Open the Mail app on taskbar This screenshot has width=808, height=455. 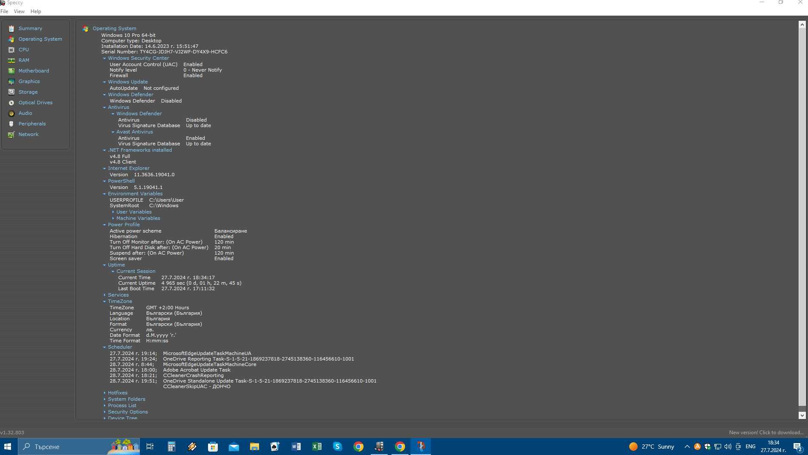[x=233, y=447]
